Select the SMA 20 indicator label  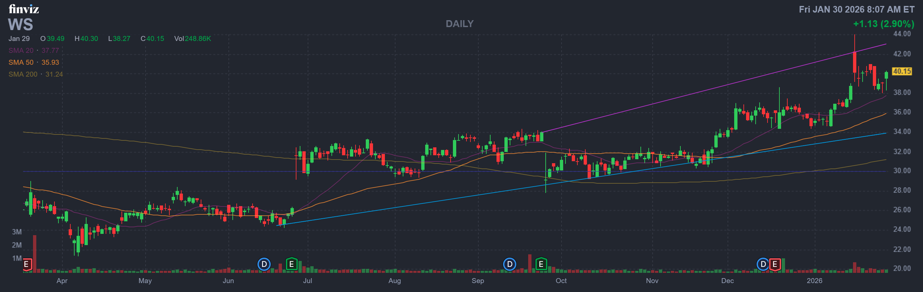(21, 51)
